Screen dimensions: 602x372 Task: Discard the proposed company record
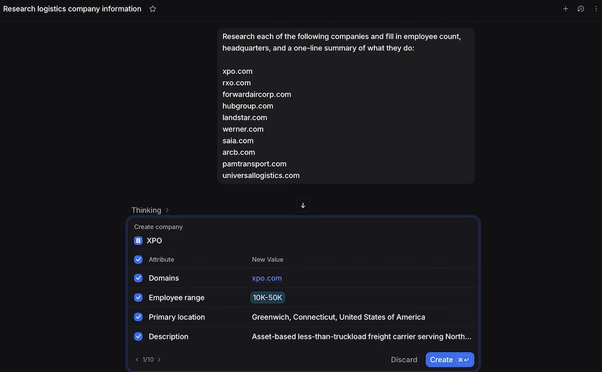point(404,359)
